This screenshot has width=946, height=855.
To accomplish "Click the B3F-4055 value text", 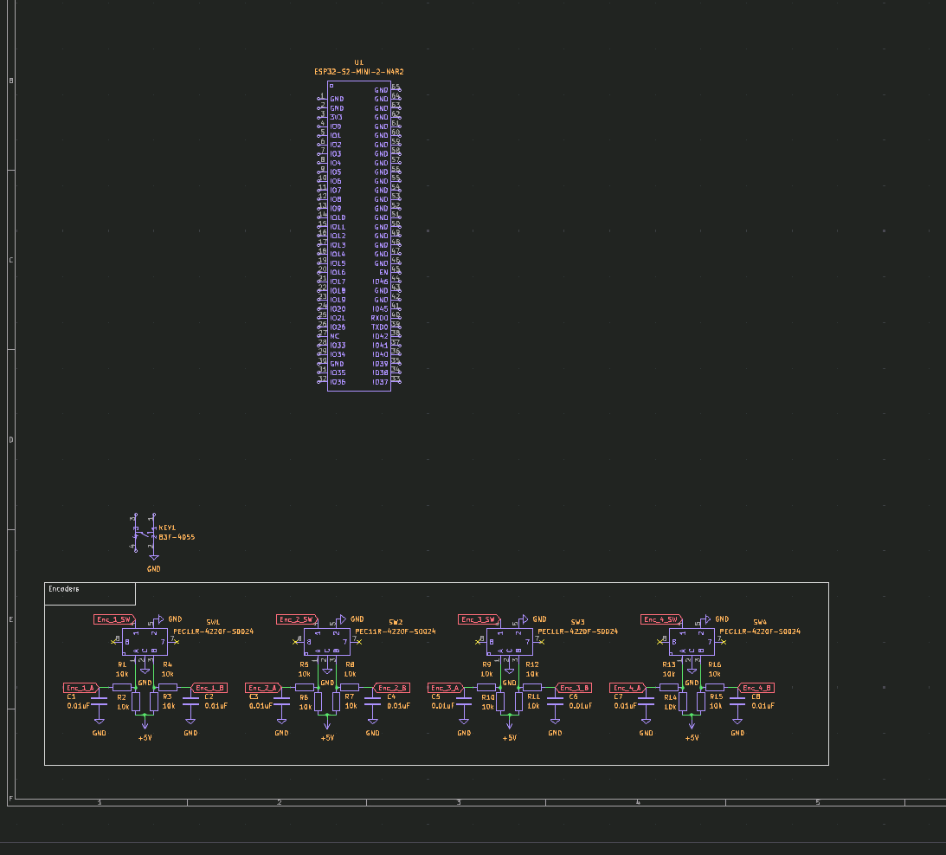I will 177,537.
